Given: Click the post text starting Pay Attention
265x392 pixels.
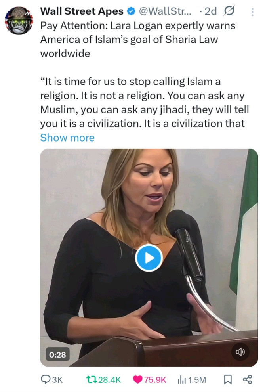Looking at the screenshot, I should pyautogui.click(x=137, y=40).
